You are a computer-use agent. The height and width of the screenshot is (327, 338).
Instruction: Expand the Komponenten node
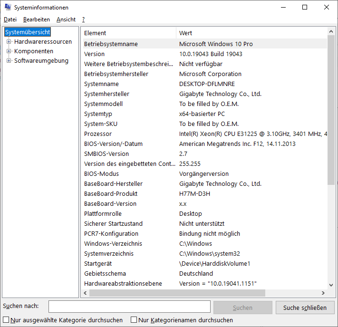click(9, 51)
